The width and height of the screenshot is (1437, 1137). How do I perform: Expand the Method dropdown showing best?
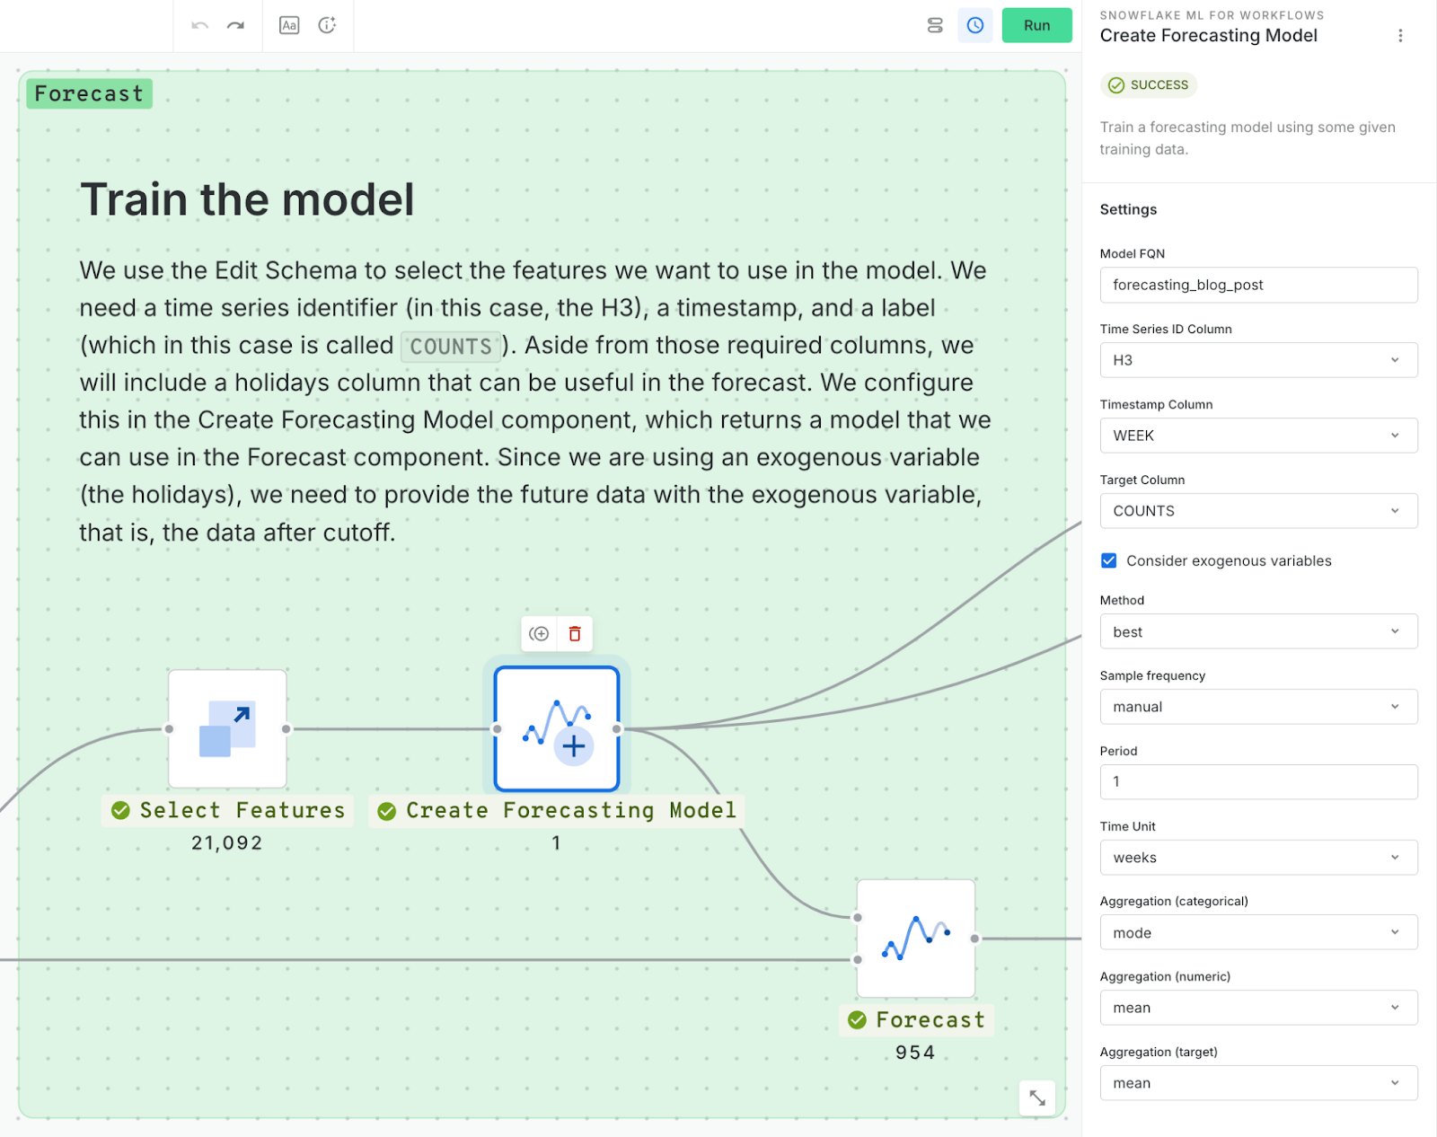coord(1257,631)
